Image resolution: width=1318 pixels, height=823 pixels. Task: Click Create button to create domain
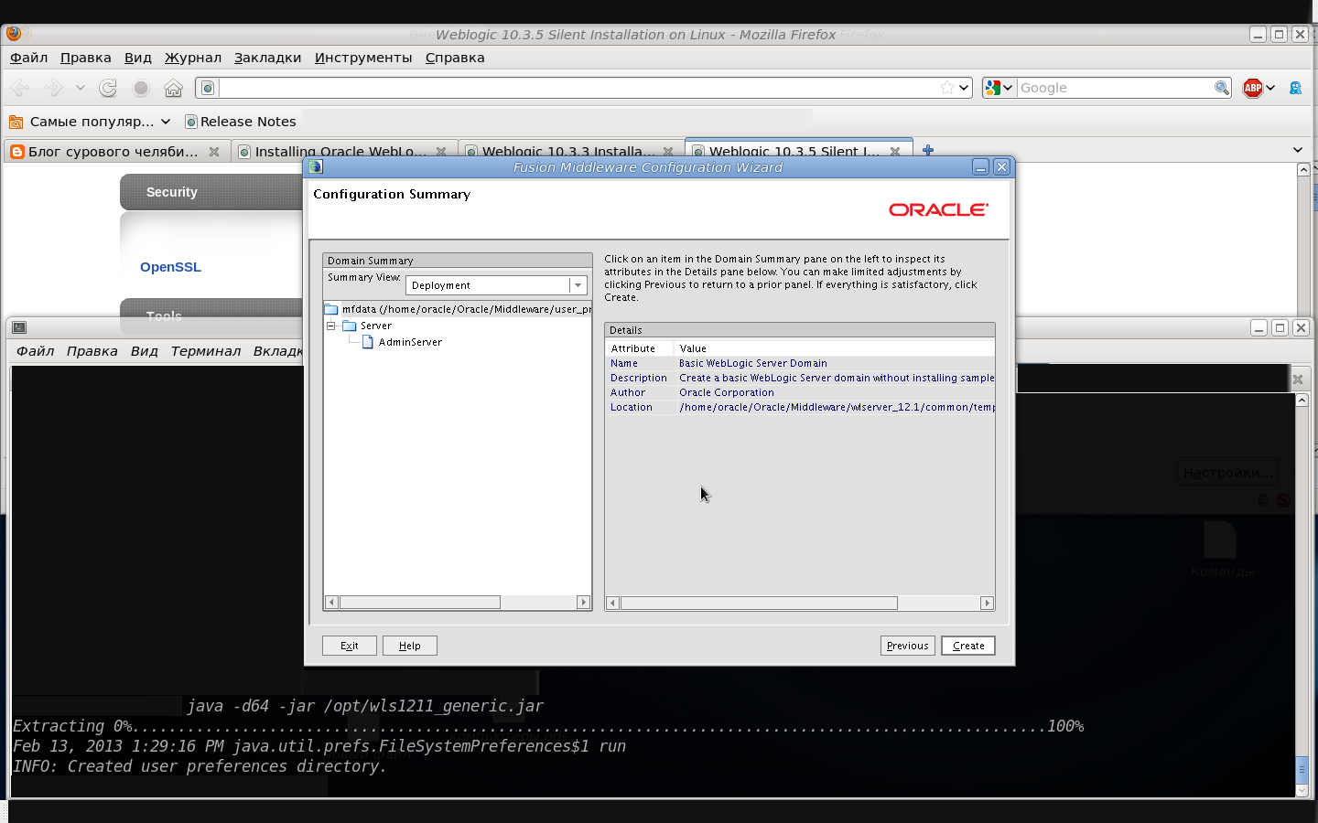968,646
